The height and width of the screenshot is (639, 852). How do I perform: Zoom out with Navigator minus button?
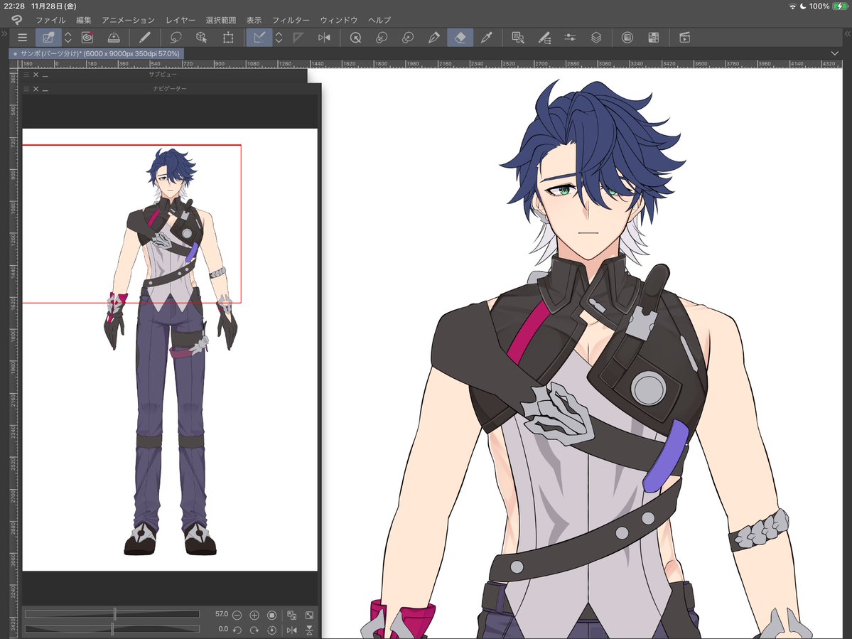(x=237, y=615)
